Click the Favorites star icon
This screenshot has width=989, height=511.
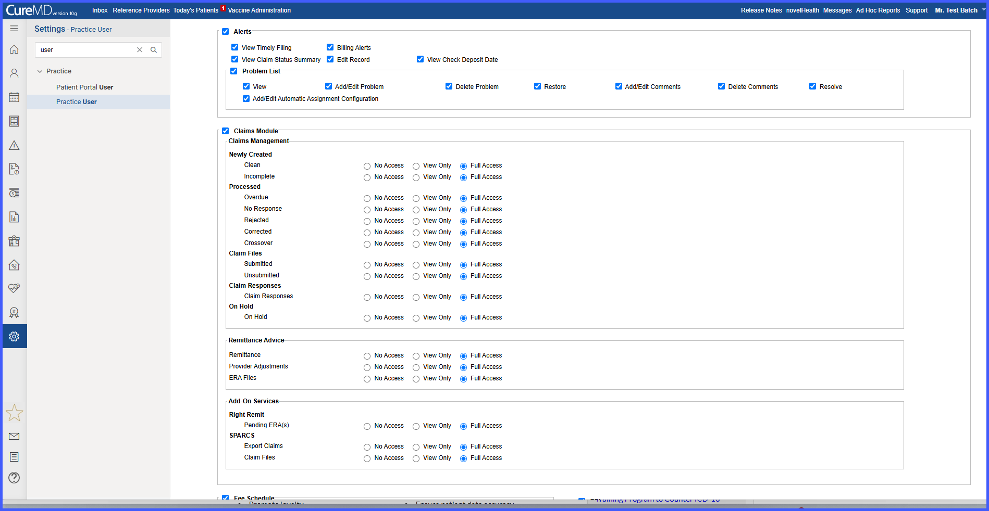coord(14,413)
